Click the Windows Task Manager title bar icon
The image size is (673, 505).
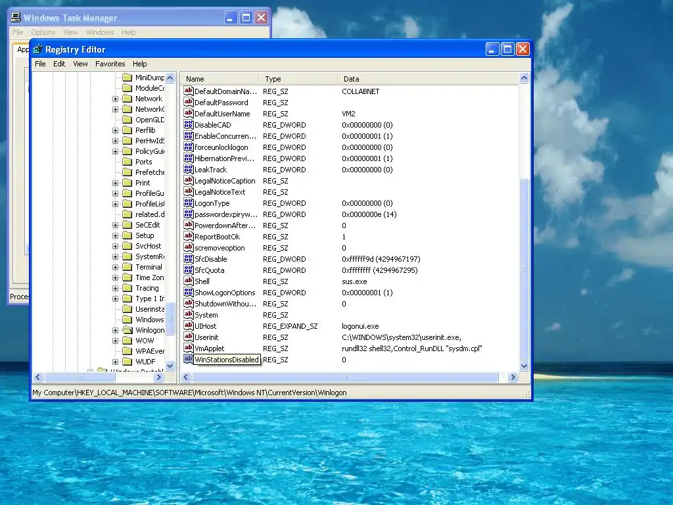(16, 18)
